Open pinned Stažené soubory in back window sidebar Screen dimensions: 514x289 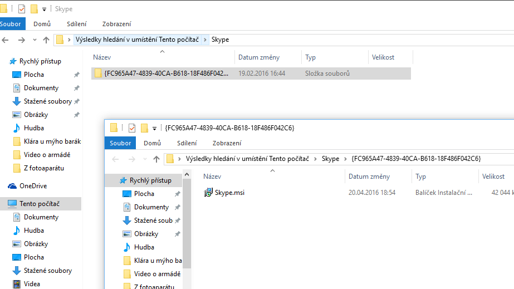pyautogui.click(x=47, y=101)
